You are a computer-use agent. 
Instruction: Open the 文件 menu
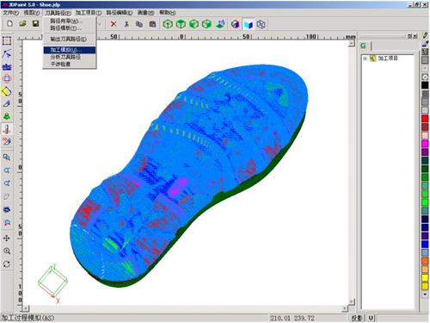pyautogui.click(x=10, y=13)
